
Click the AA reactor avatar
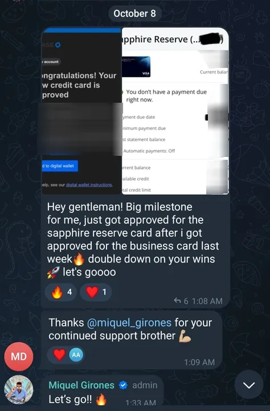pos(76,355)
